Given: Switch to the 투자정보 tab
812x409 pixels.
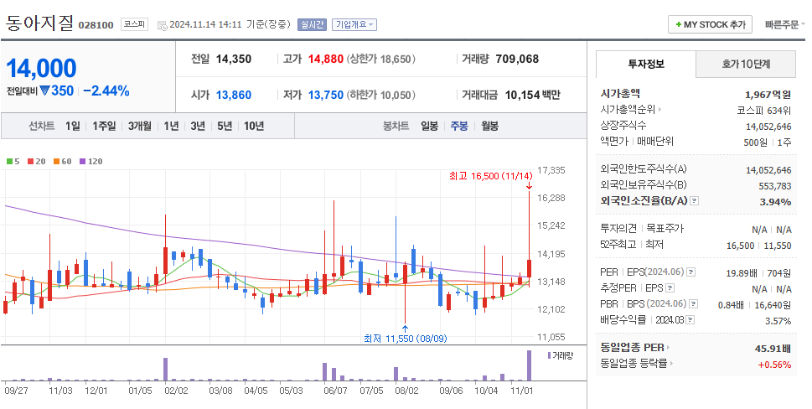Looking at the screenshot, I should click(x=646, y=65).
